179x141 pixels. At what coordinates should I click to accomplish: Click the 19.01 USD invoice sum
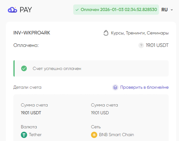[100, 113]
